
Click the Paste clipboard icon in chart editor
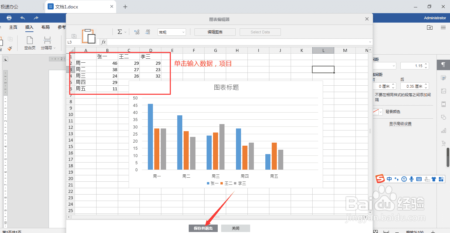(x=89, y=36)
